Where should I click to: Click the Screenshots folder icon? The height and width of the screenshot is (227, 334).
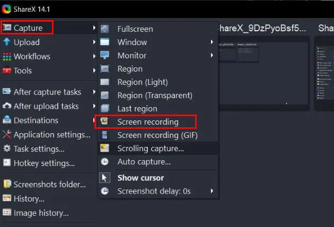[7, 184]
